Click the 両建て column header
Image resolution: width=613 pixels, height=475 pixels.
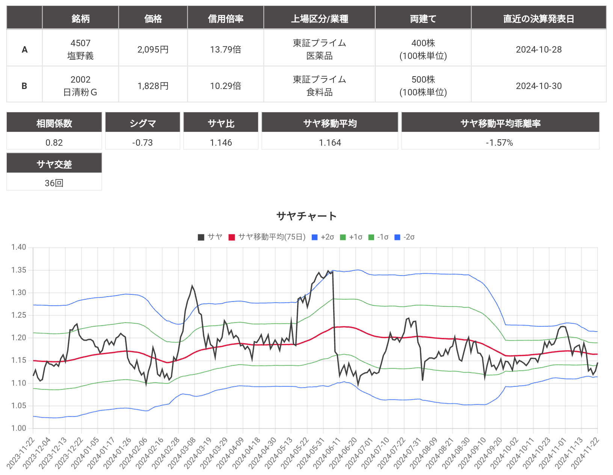(x=423, y=18)
